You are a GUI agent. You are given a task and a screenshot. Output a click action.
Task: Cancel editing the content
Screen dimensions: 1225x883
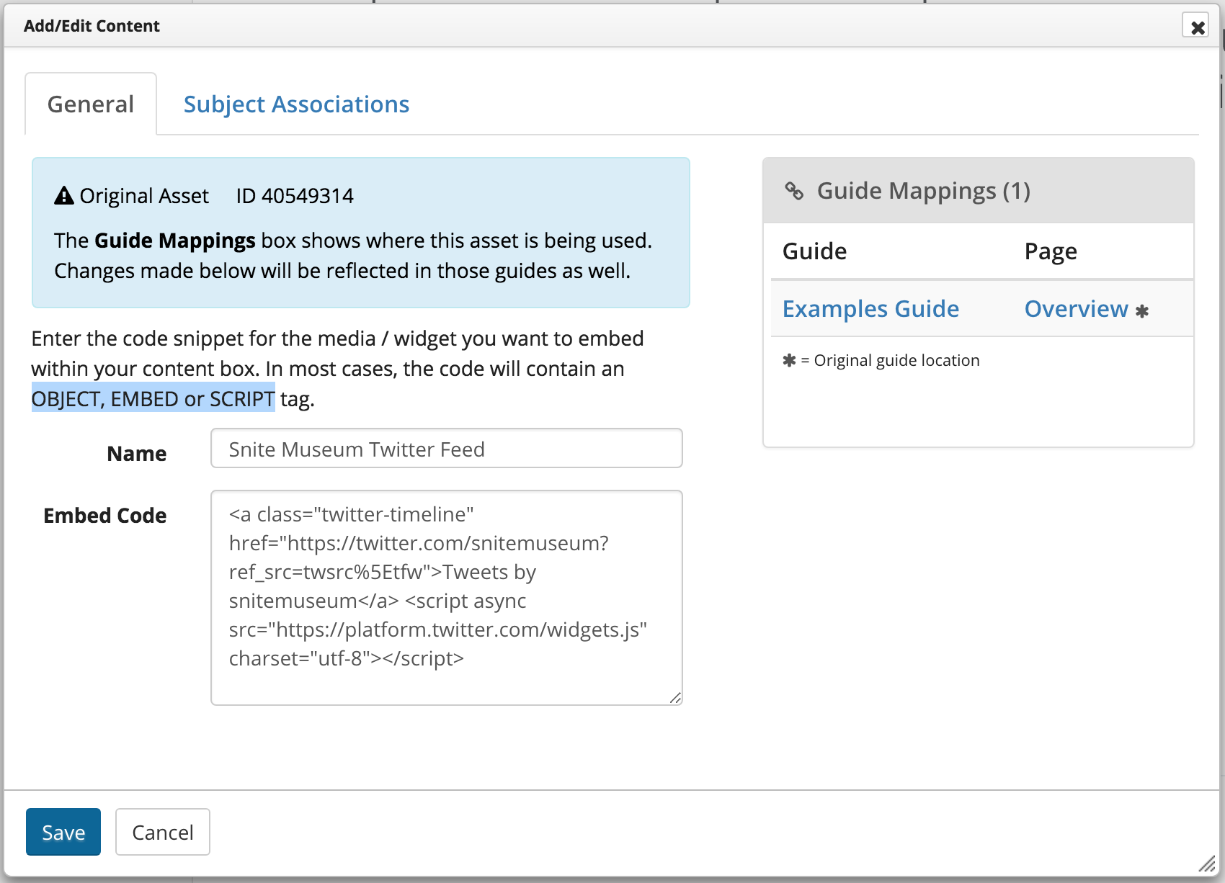tap(163, 832)
